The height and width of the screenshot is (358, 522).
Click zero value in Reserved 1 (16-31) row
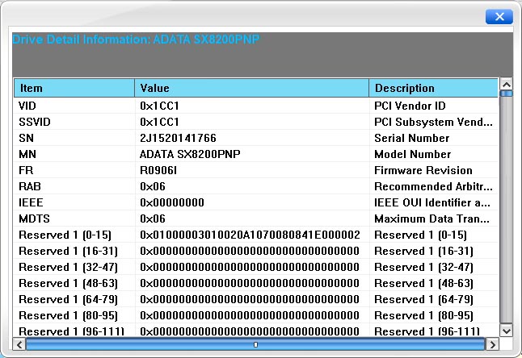pos(250,251)
